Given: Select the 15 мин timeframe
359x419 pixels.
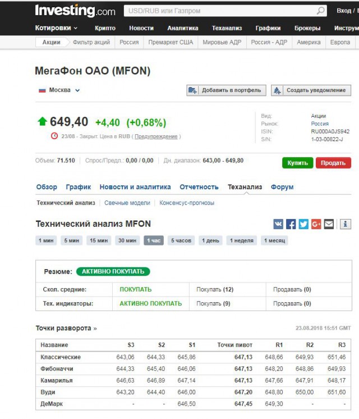Looking at the screenshot, I should tap(99, 240).
